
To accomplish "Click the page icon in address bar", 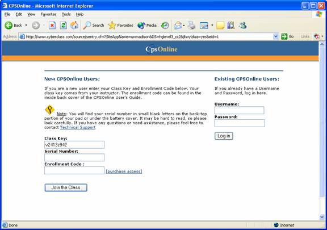I will point(22,37).
